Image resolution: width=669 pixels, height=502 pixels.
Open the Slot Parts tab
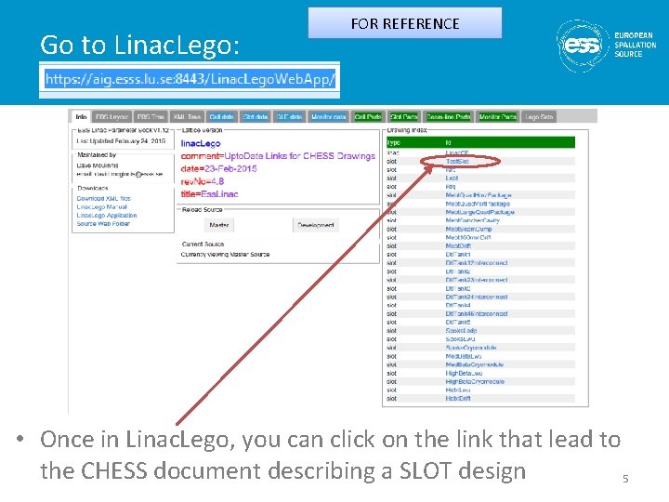point(403,116)
